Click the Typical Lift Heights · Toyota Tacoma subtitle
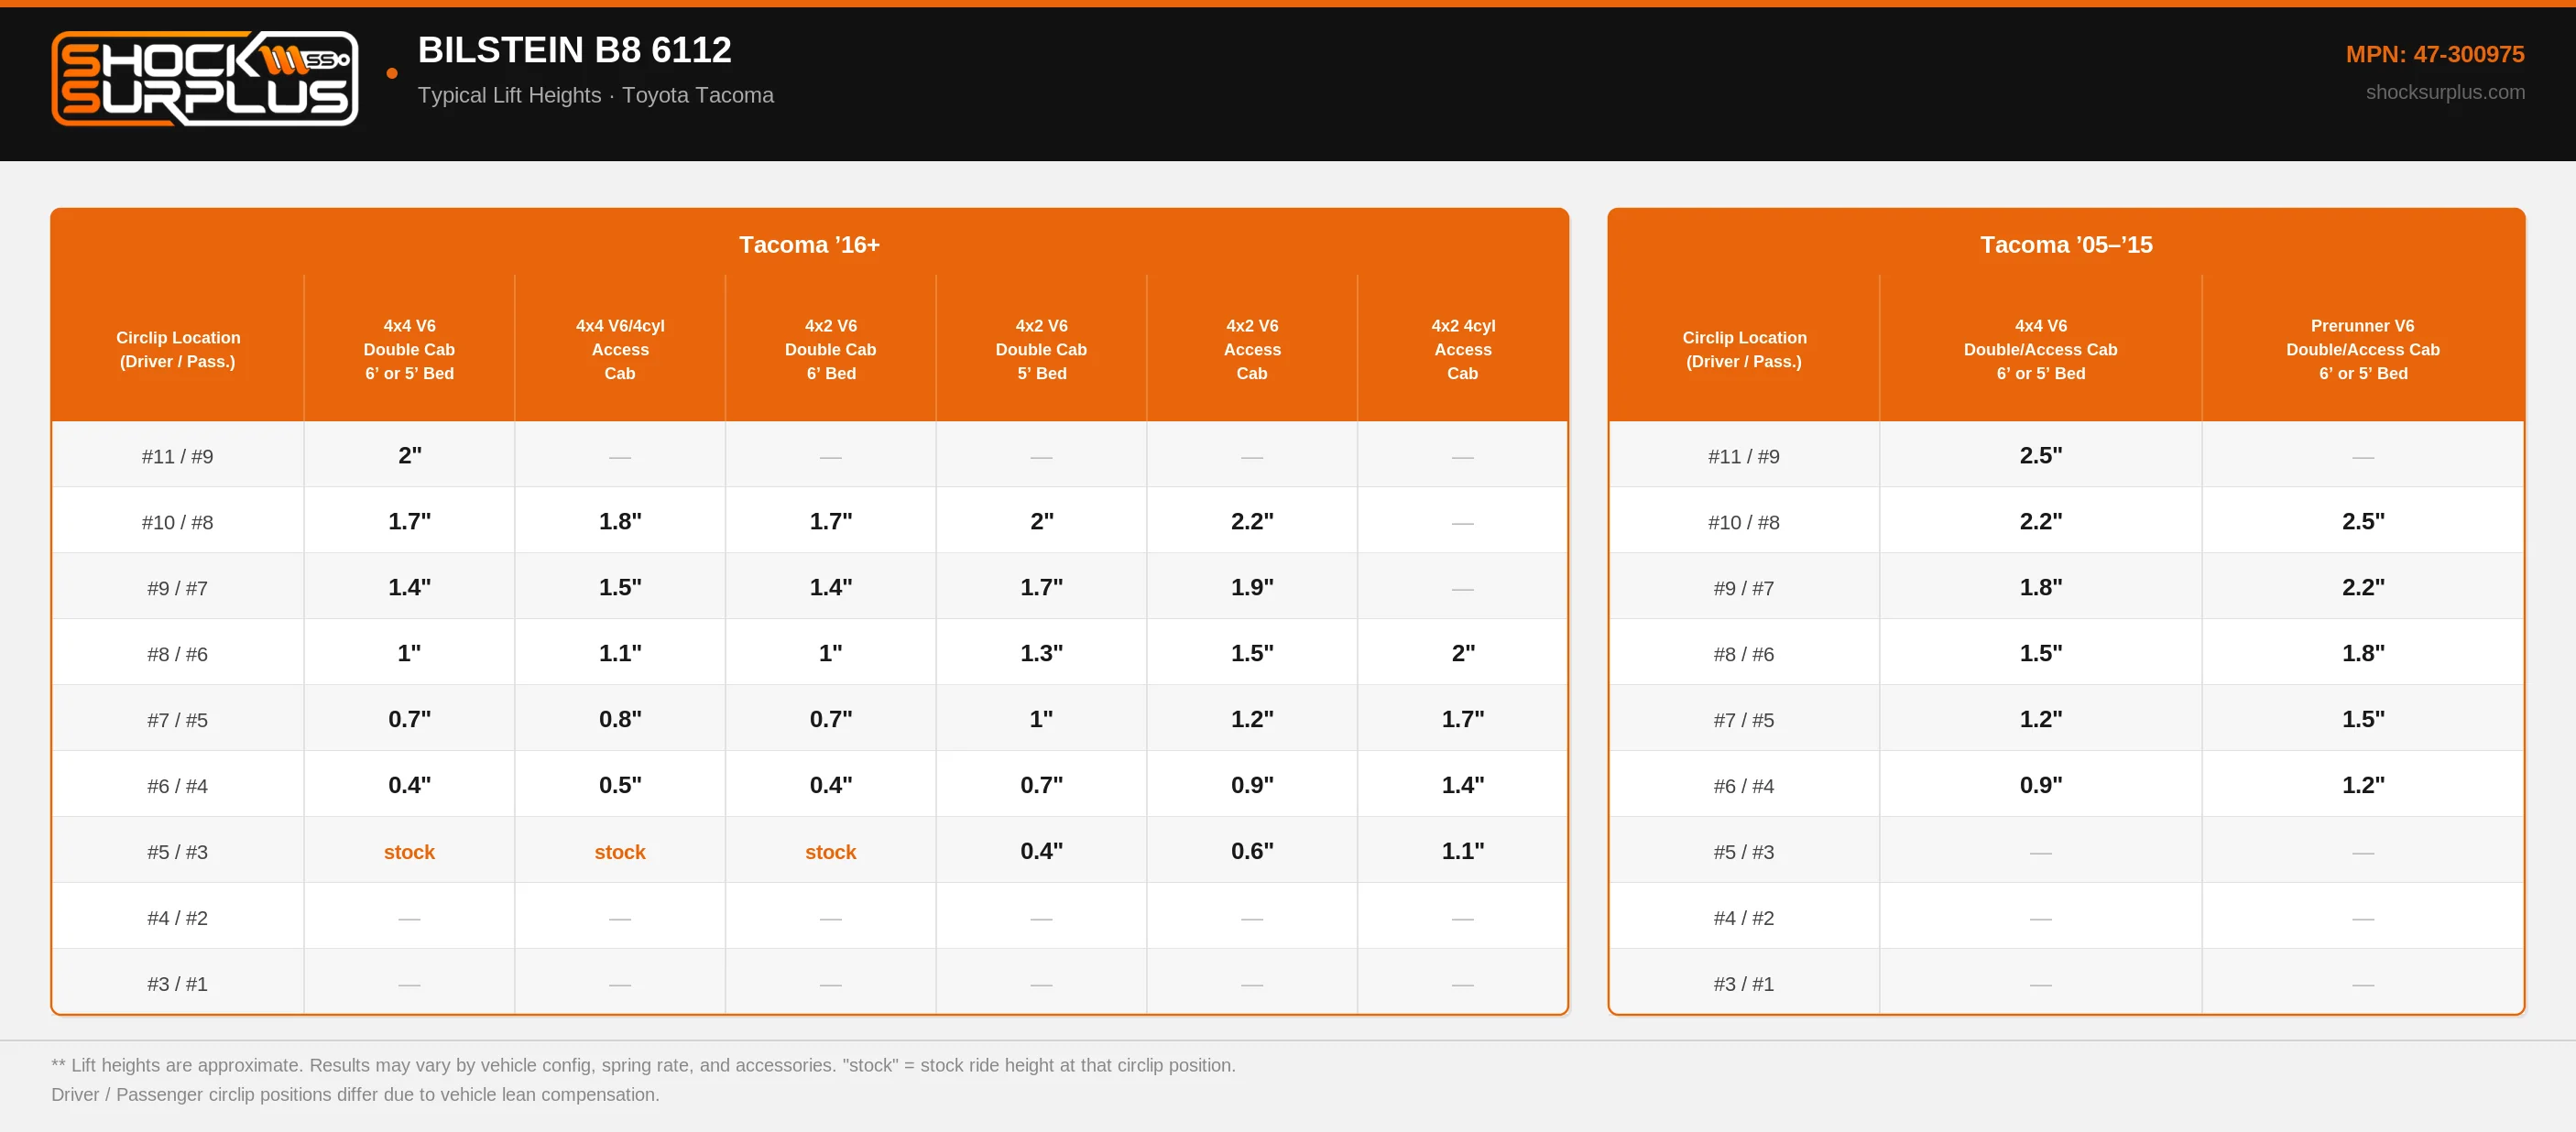2576x1132 pixels. pos(595,95)
